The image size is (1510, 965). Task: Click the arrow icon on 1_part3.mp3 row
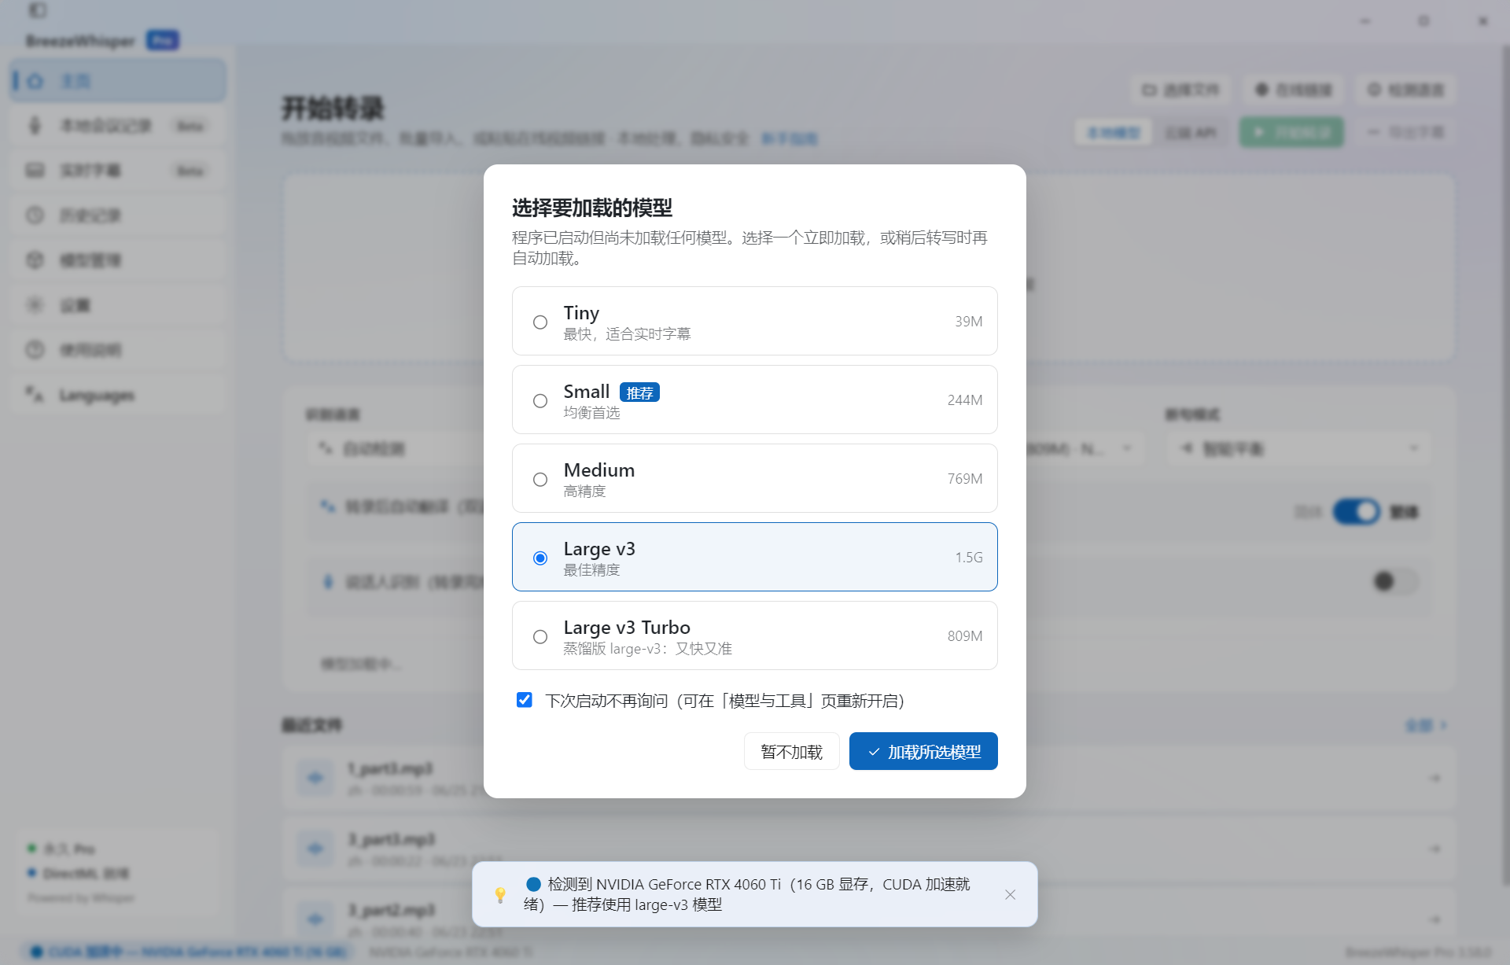click(1435, 778)
